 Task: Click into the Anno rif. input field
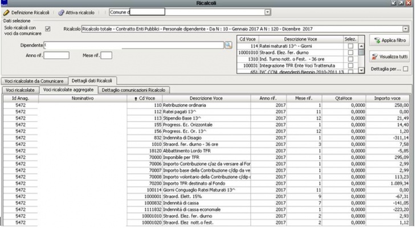56,55
